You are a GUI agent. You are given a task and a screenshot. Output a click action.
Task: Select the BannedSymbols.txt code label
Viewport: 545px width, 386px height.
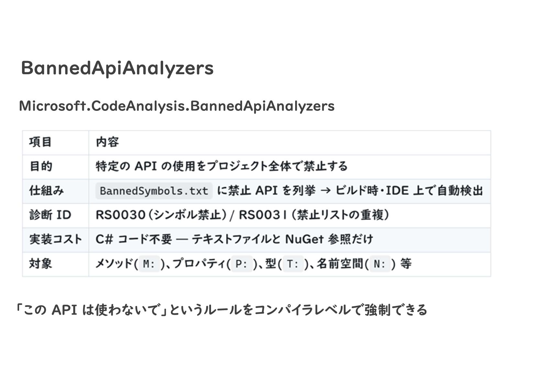(154, 191)
